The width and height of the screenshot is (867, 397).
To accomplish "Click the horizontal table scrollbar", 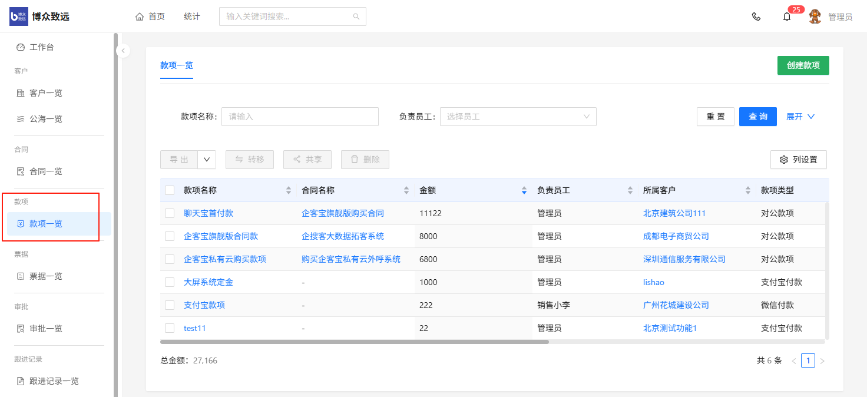I will click(354, 342).
